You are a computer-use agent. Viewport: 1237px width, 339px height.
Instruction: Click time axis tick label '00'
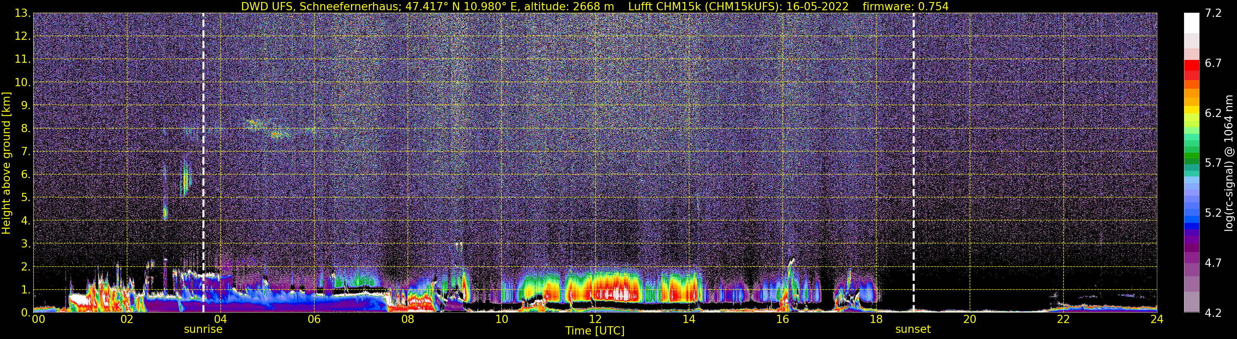(x=39, y=319)
